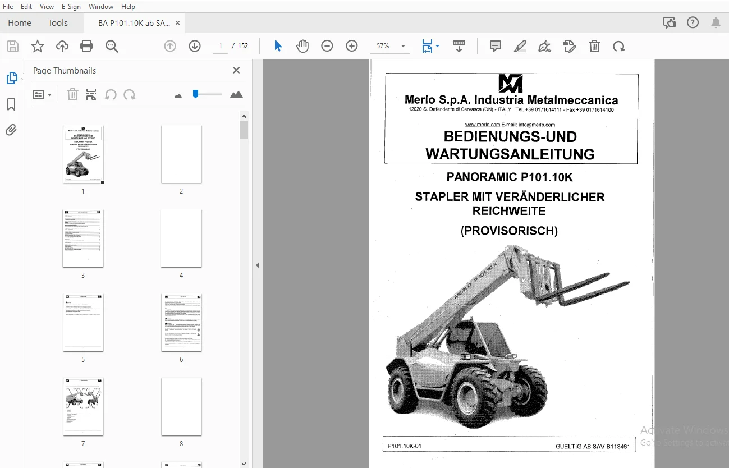Image resolution: width=729 pixels, height=468 pixels.
Task: Delete the selected pages in the thumbnails panel
Action: click(72, 94)
